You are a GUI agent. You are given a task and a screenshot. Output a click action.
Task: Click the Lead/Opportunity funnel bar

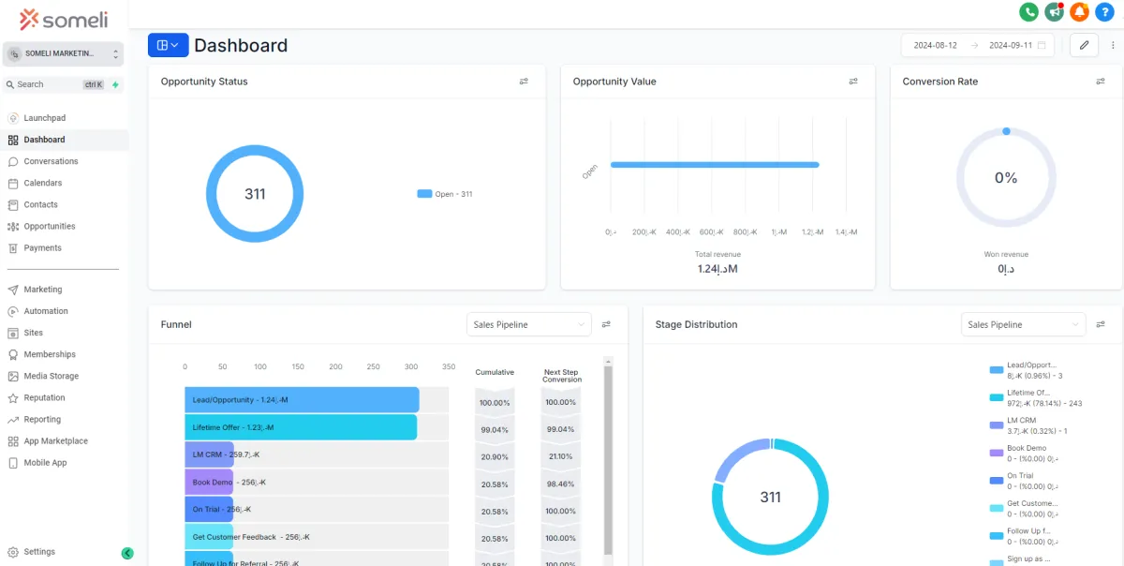[302, 400]
